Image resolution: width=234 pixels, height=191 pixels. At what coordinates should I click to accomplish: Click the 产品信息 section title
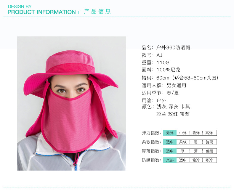97,12
